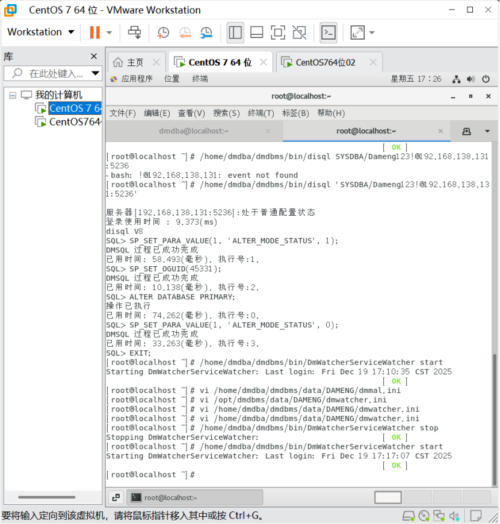This screenshot has height=524, width=500.
Task: Click the library horizontal scrollbar
Action: [46, 497]
